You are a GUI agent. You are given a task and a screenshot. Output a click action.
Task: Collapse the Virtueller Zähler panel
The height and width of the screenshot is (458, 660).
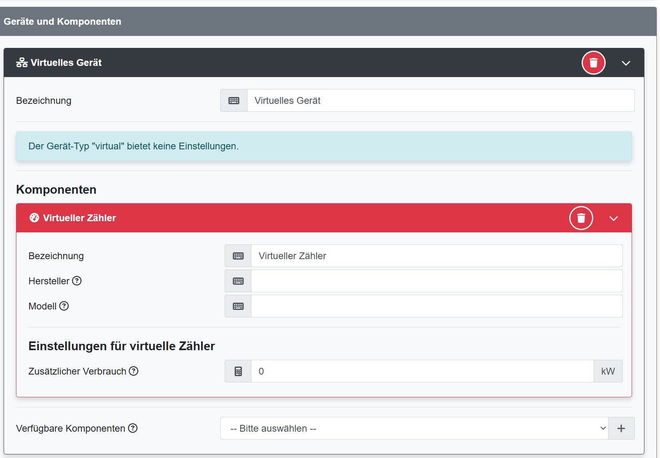coord(613,218)
